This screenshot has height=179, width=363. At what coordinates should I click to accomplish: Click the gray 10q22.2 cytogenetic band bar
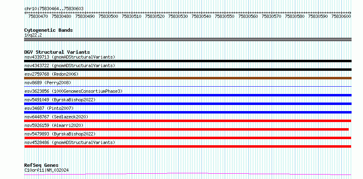[188, 39]
